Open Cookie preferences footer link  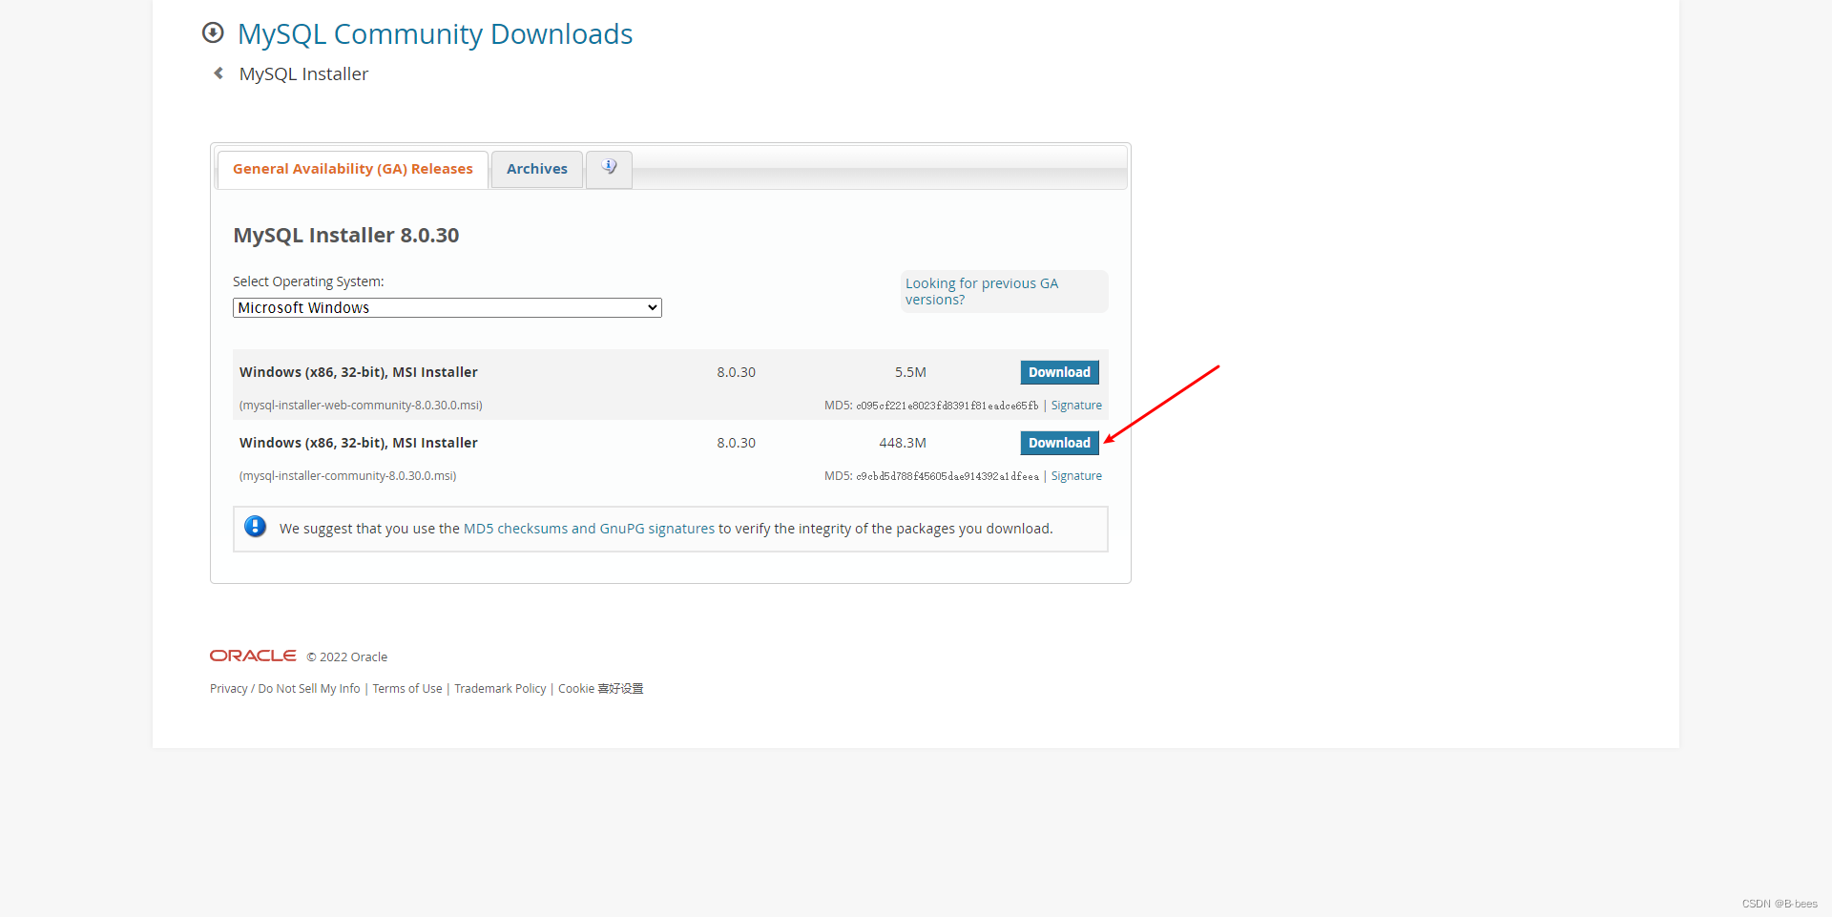pos(601,689)
